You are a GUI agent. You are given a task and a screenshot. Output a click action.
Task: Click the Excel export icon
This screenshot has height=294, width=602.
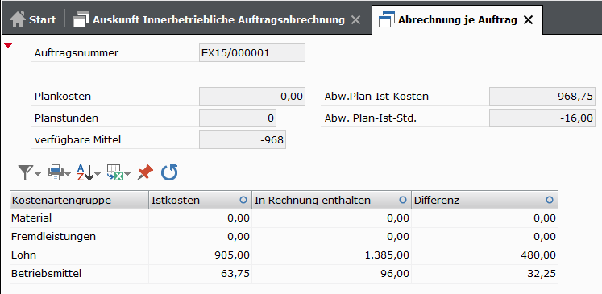click(114, 173)
